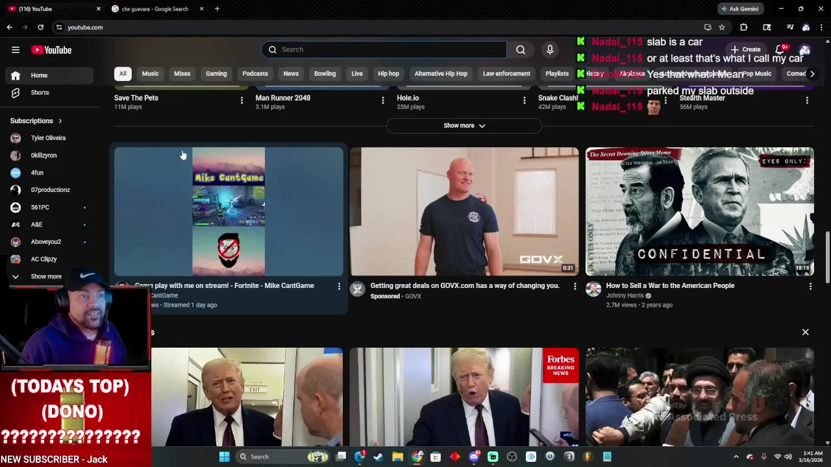Open How to Sell a War video title

pos(670,286)
